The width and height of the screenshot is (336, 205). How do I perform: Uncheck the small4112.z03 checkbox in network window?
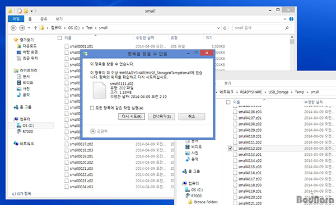(x=230, y=149)
